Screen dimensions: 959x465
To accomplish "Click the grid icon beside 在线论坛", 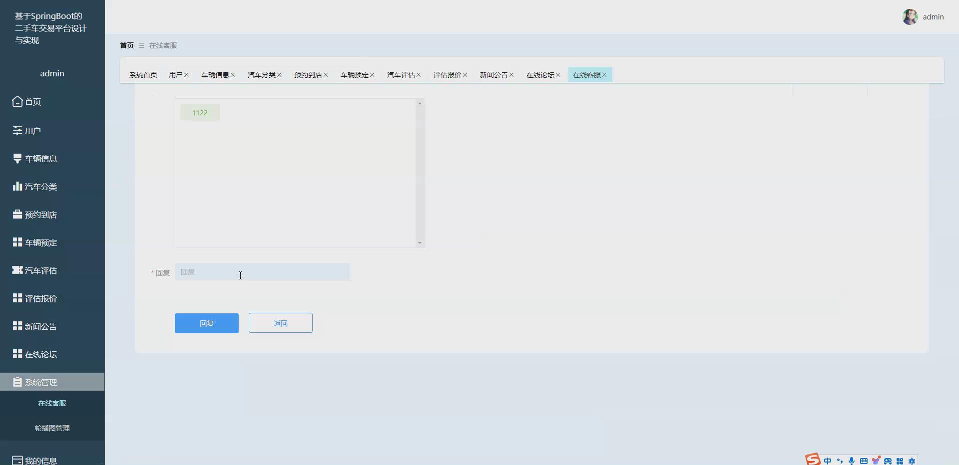I will point(17,354).
